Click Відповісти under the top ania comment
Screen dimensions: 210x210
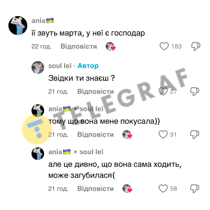coord(79,46)
